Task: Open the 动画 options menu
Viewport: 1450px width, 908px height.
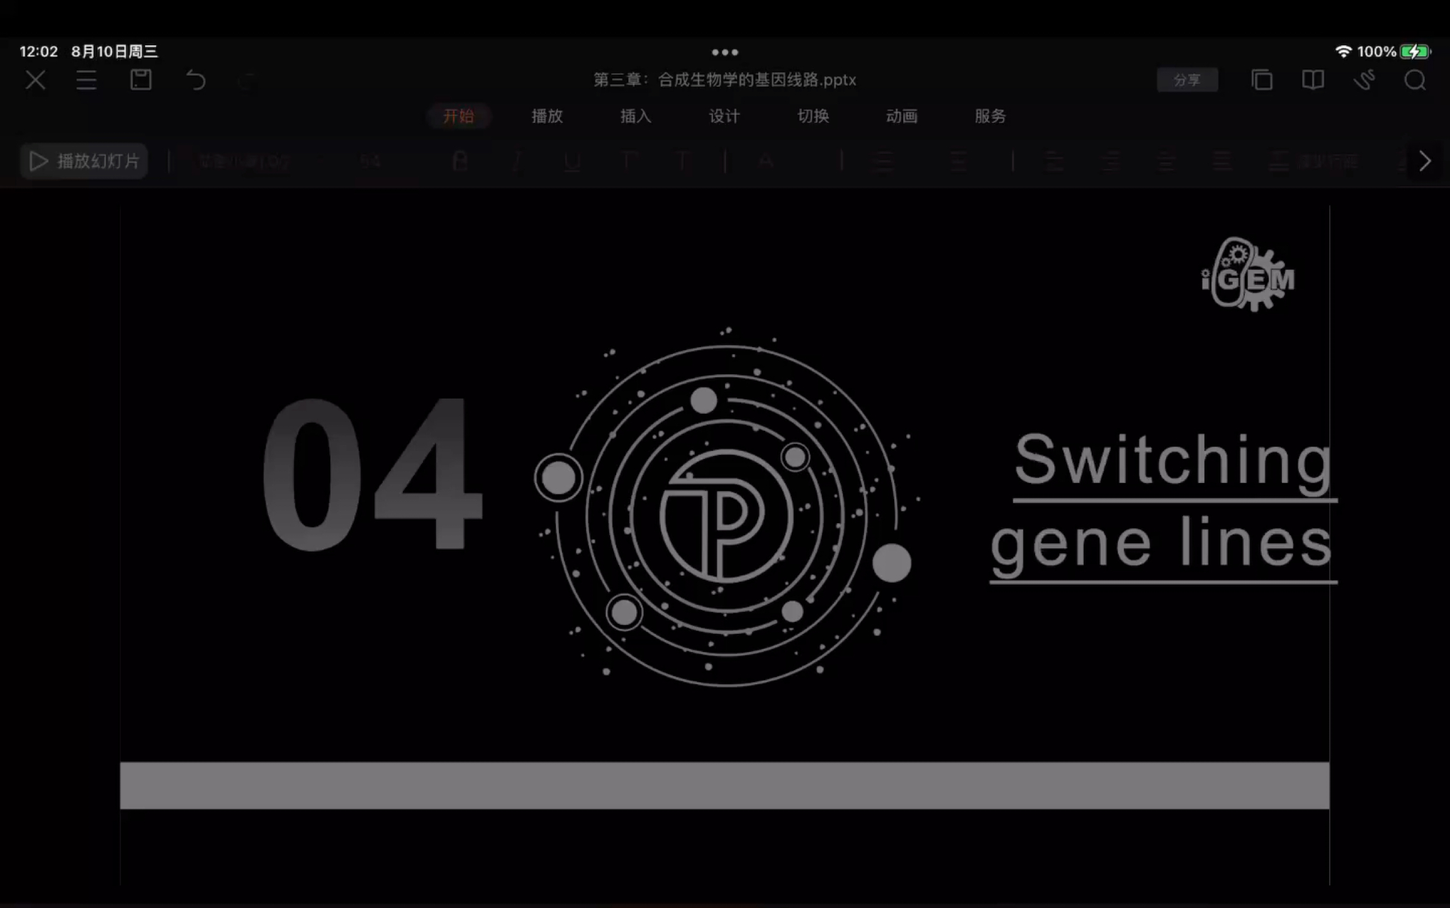Action: (901, 116)
